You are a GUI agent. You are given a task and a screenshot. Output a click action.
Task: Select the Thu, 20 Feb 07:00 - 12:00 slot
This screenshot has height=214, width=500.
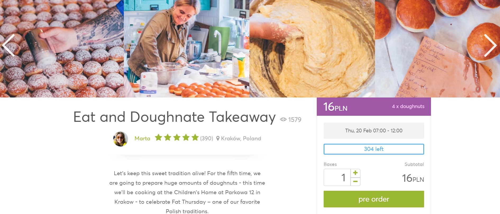[x=374, y=131]
